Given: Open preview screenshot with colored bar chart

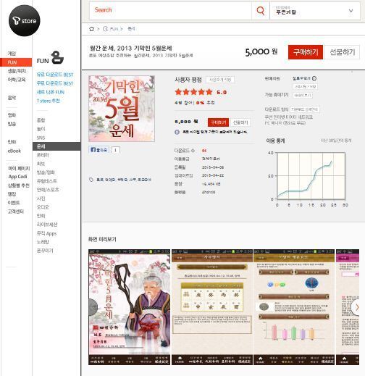Looking at the screenshot, I should click(x=294, y=307).
